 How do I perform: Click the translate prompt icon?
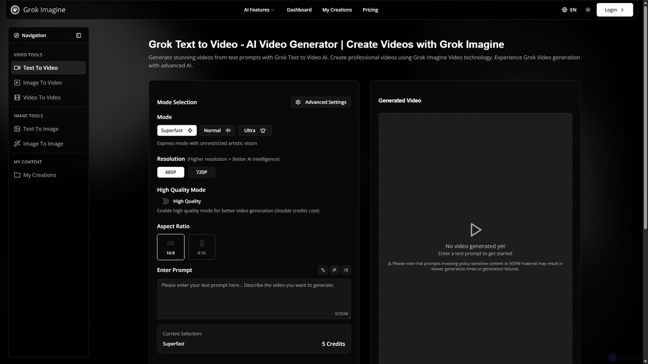point(323,270)
